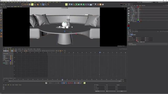This screenshot has width=168, height=94.
Task: Select the Live Selection tool in top toolbar
Action: tap(23, 4)
